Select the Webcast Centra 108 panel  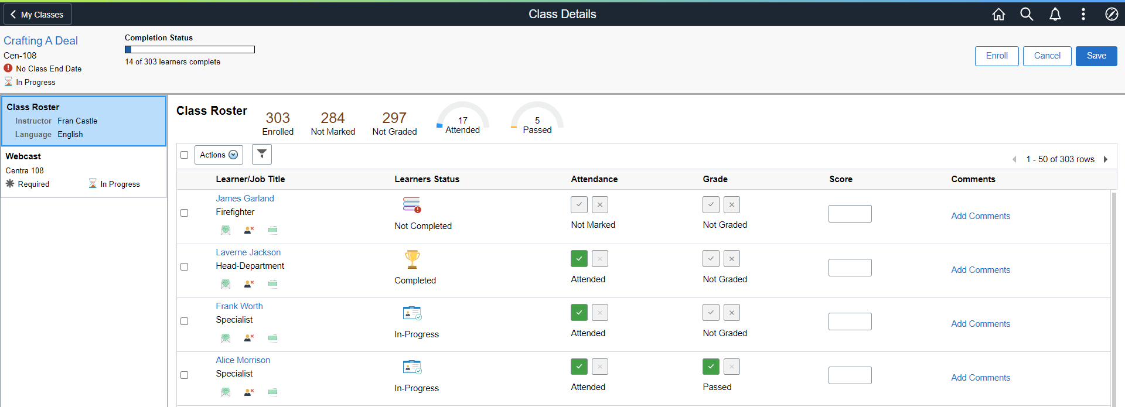point(84,170)
